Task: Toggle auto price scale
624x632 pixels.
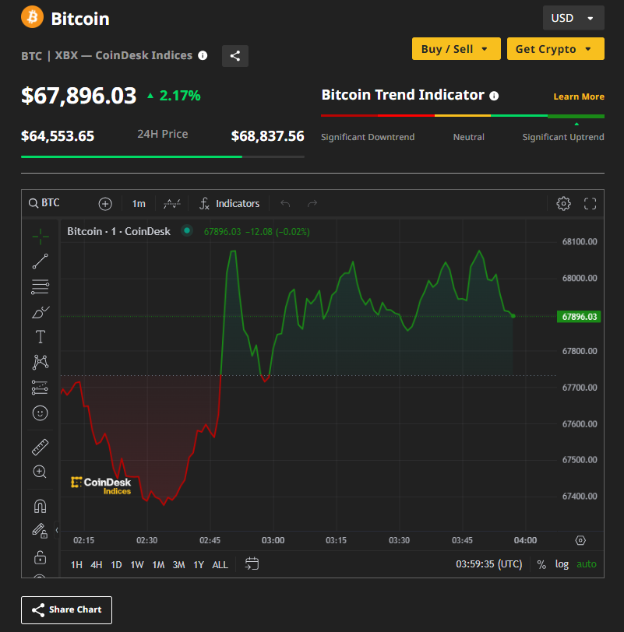Action: [587, 564]
